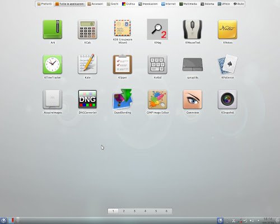Open the volume speaker tray icon
The height and width of the screenshot is (224, 280).
point(251,221)
